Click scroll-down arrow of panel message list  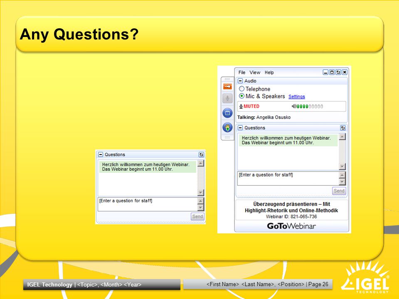point(342,167)
